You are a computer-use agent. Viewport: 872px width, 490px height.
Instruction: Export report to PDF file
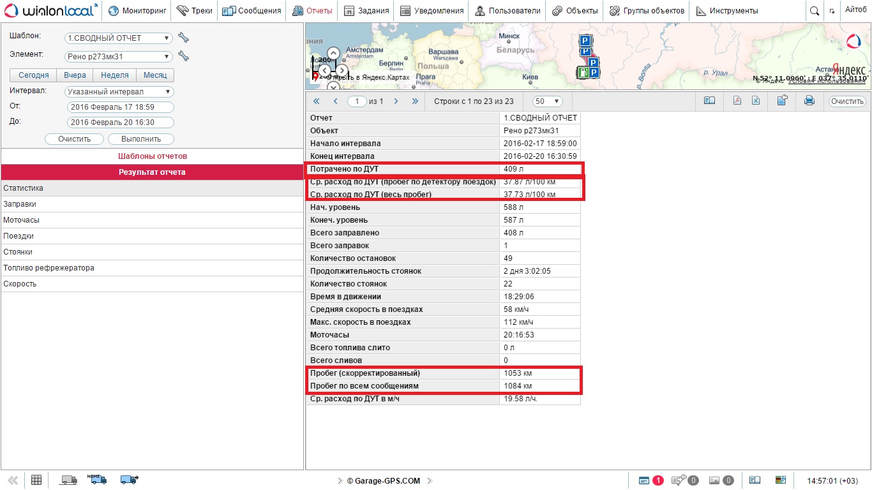[737, 101]
